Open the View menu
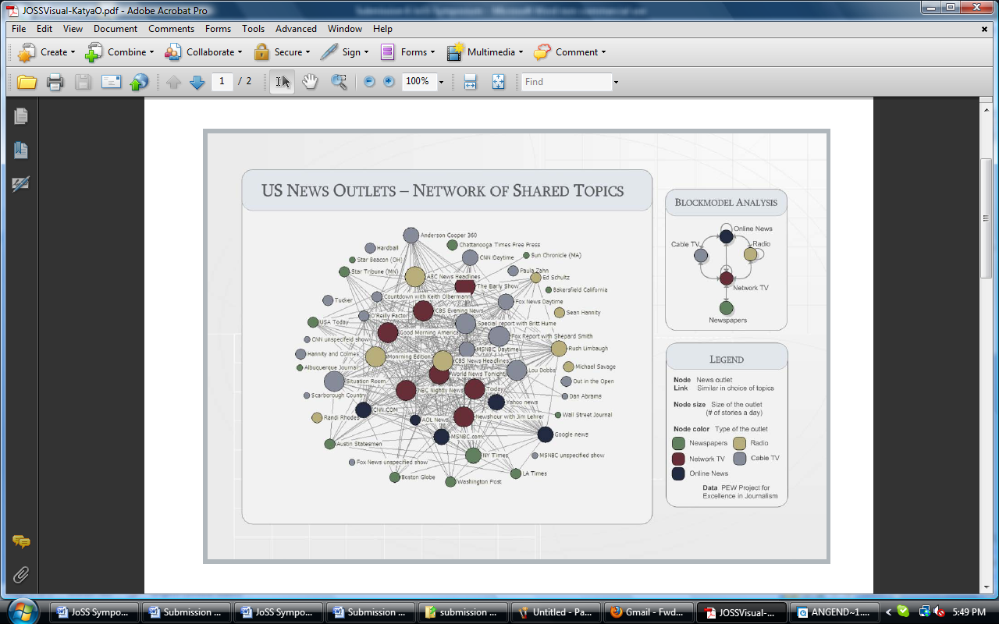 point(73,29)
